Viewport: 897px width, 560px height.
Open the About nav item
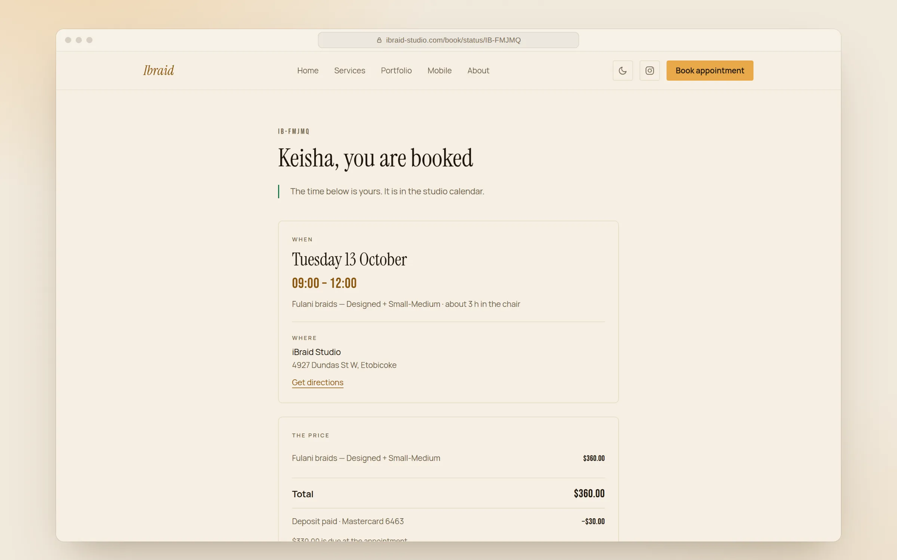point(478,71)
